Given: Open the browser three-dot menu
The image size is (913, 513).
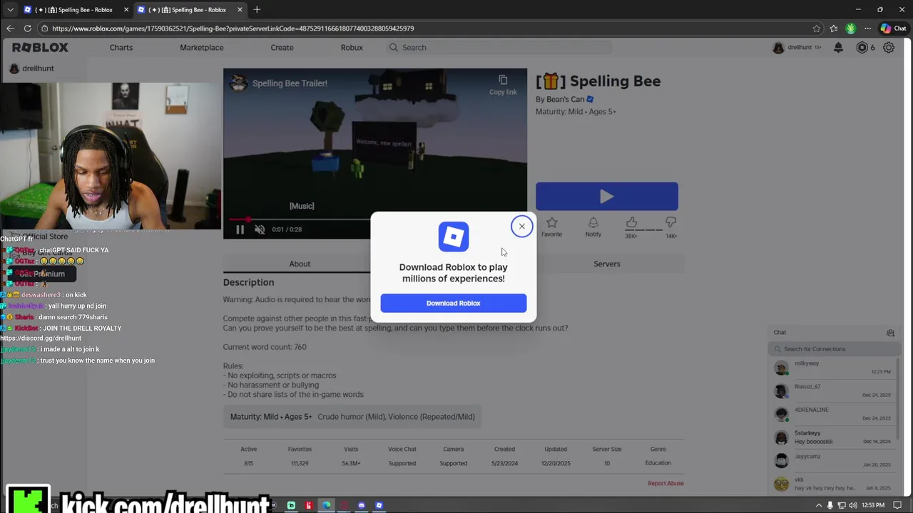Looking at the screenshot, I should pyautogui.click(x=867, y=28).
